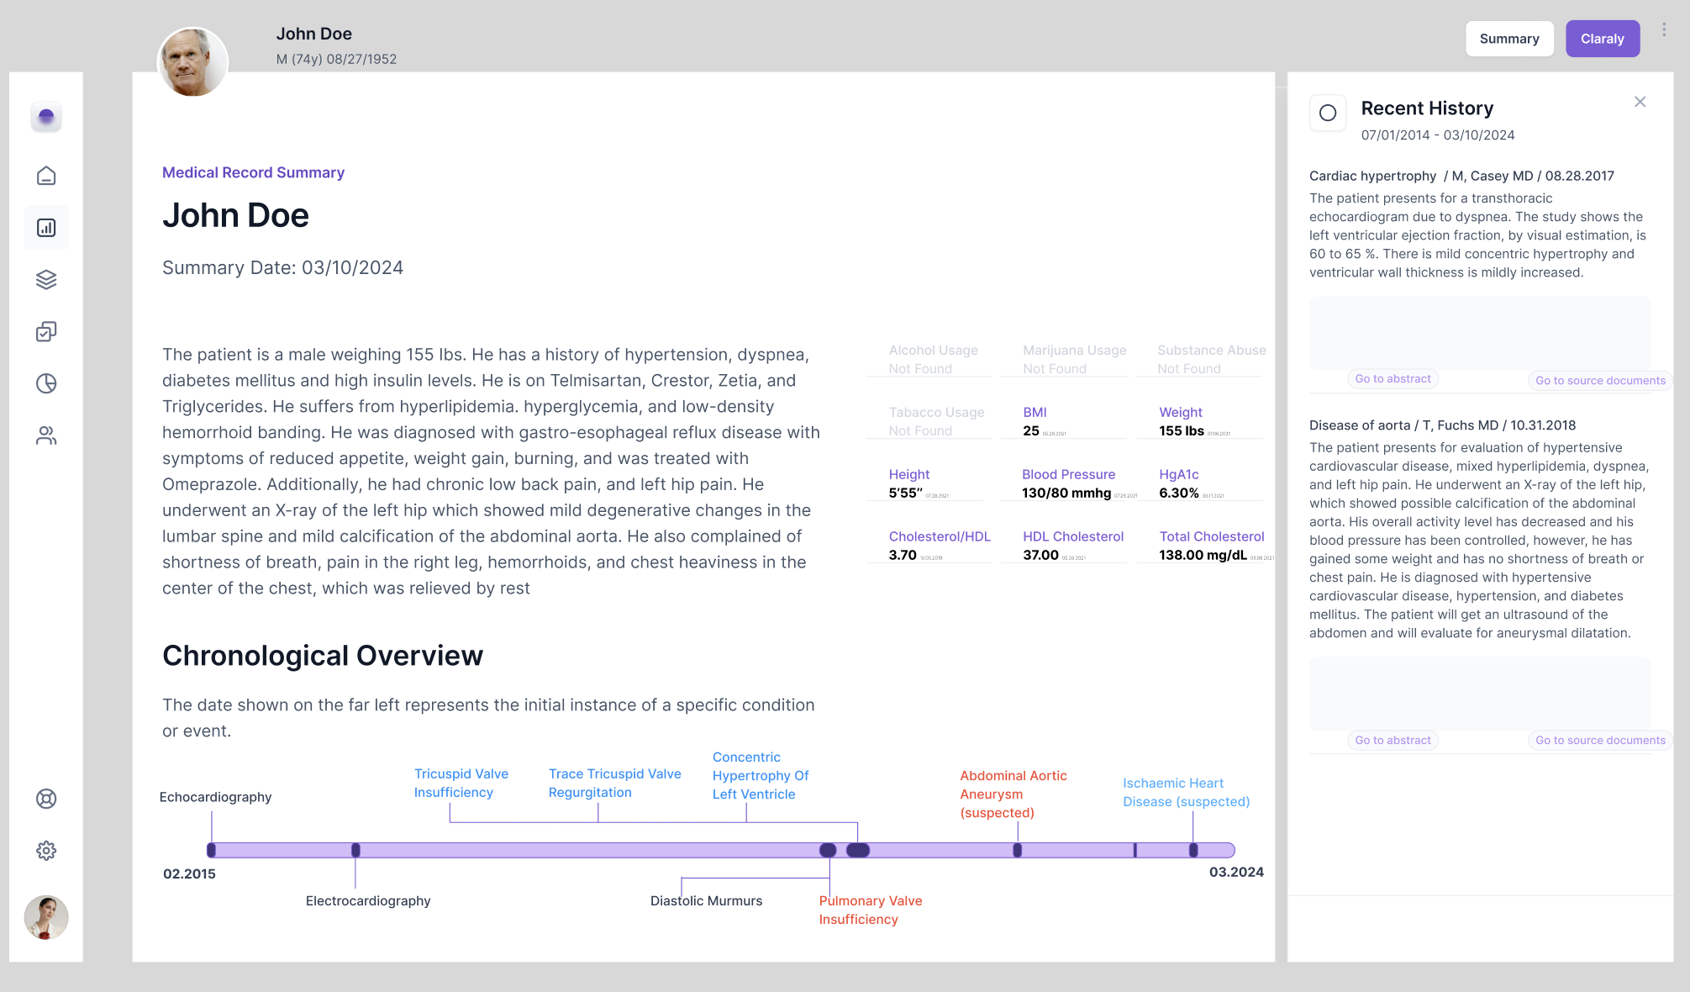Click the Alcohol Usage Not Found field
The image size is (1690, 992).
pos(933,359)
